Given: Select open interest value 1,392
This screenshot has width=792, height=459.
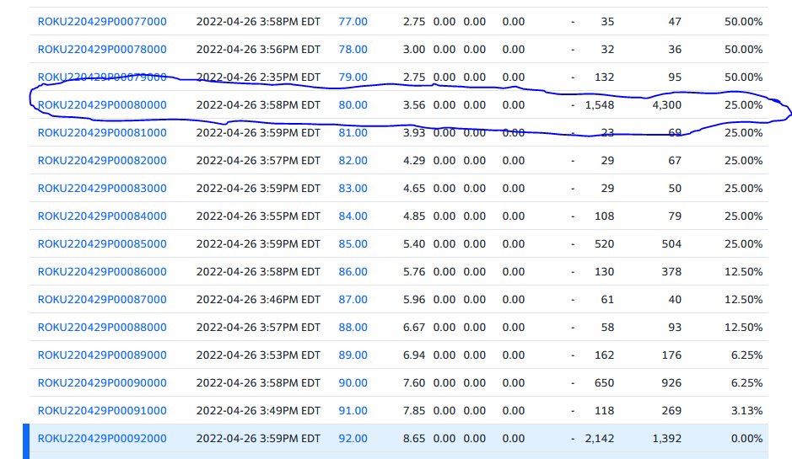Looking at the screenshot, I should click(x=666, y=438).
